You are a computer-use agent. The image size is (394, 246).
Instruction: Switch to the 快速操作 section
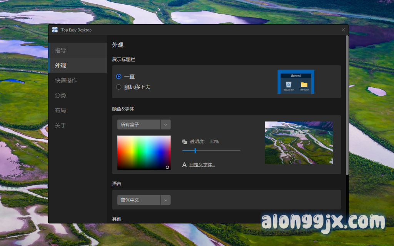[x=66, y=80]
